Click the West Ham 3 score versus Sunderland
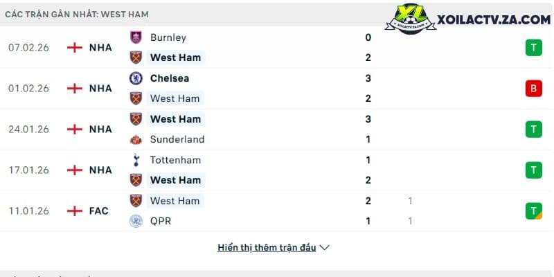The image size is (554, 277). (x=368, y=119)
